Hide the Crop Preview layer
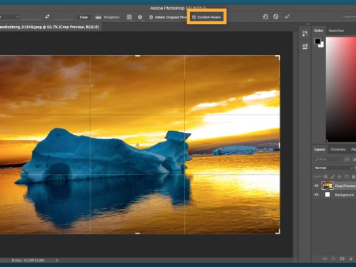This screenshot has width=356, height=267. 317,186
